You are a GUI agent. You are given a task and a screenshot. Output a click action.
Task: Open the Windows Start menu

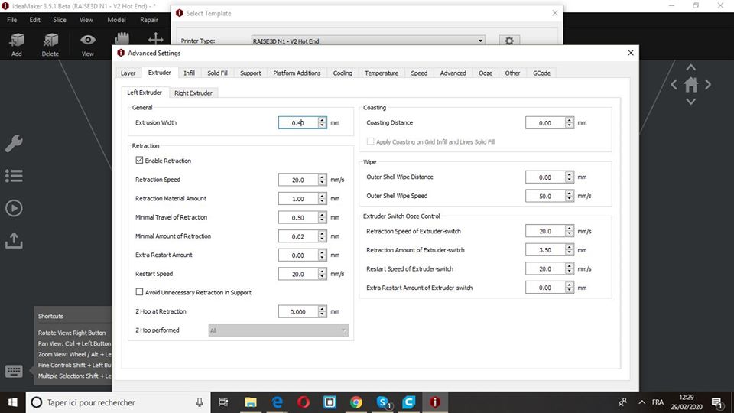(13, 402)
